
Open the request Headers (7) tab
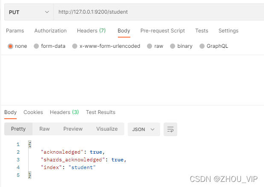91,31
